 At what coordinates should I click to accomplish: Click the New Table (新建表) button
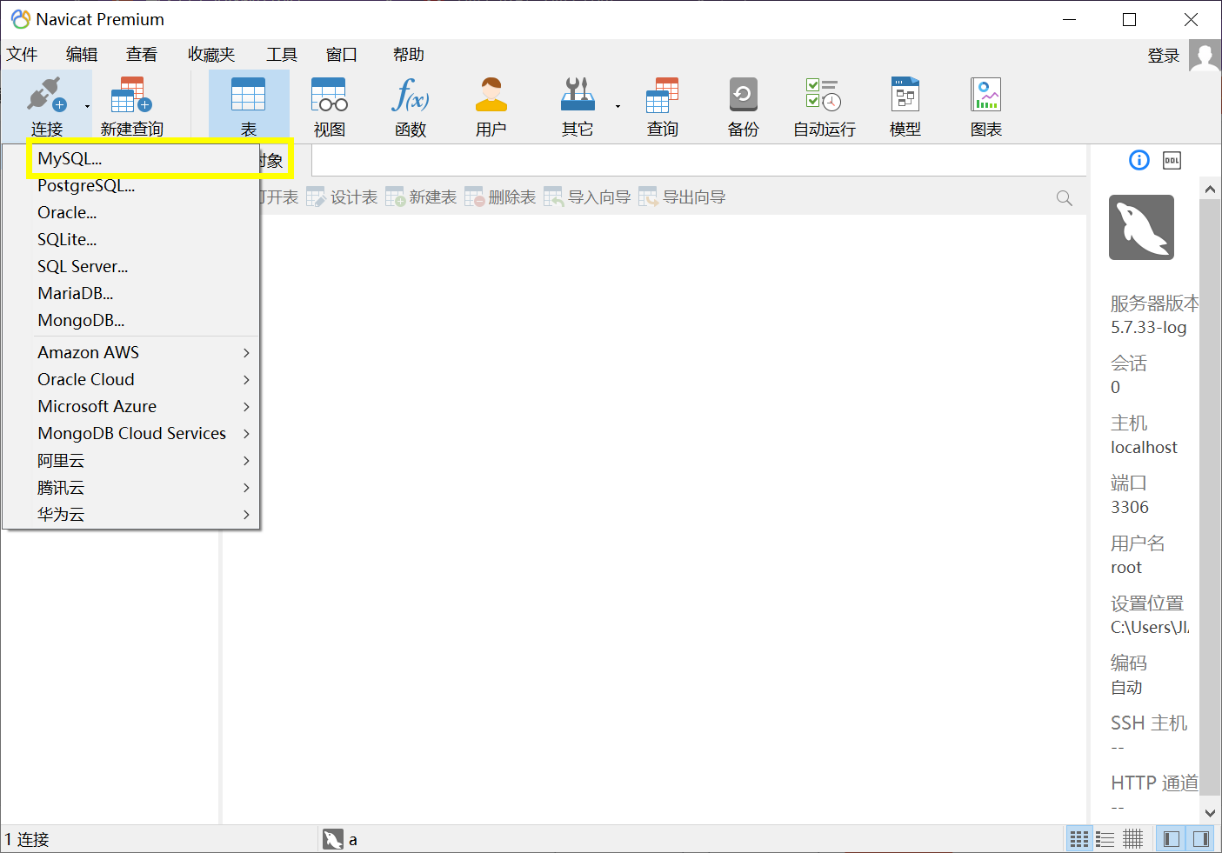421,197
